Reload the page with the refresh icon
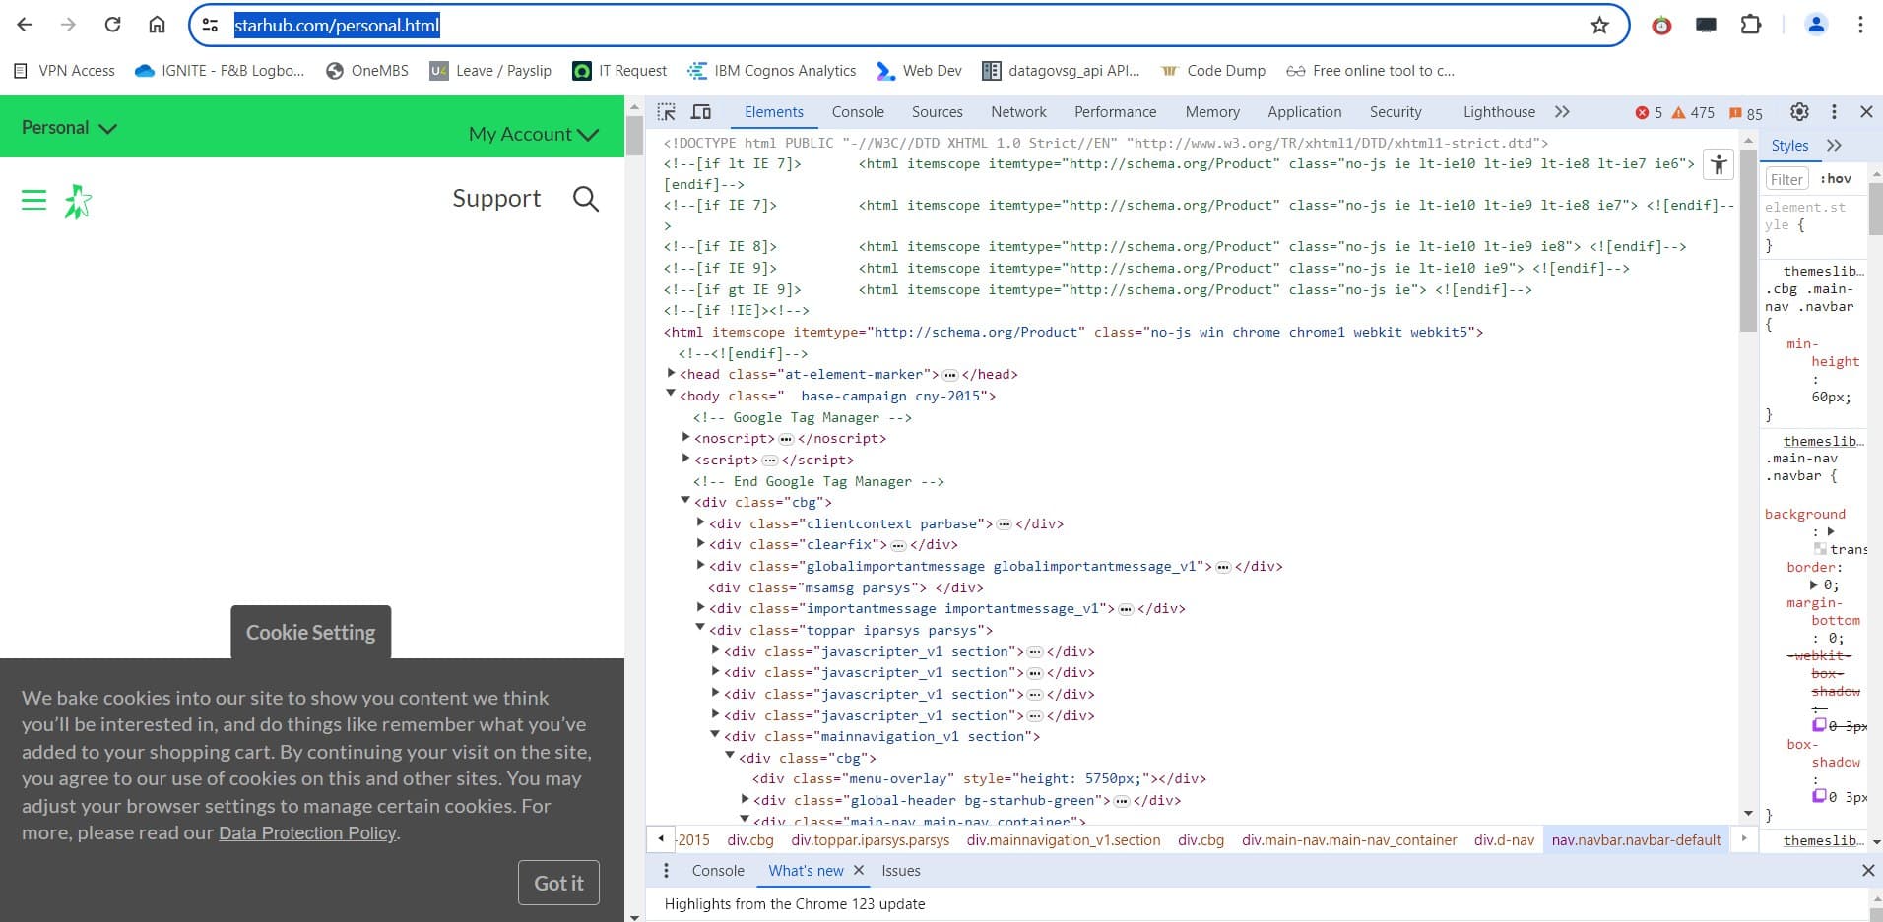 pyautogui.click(x=112, y=25)
